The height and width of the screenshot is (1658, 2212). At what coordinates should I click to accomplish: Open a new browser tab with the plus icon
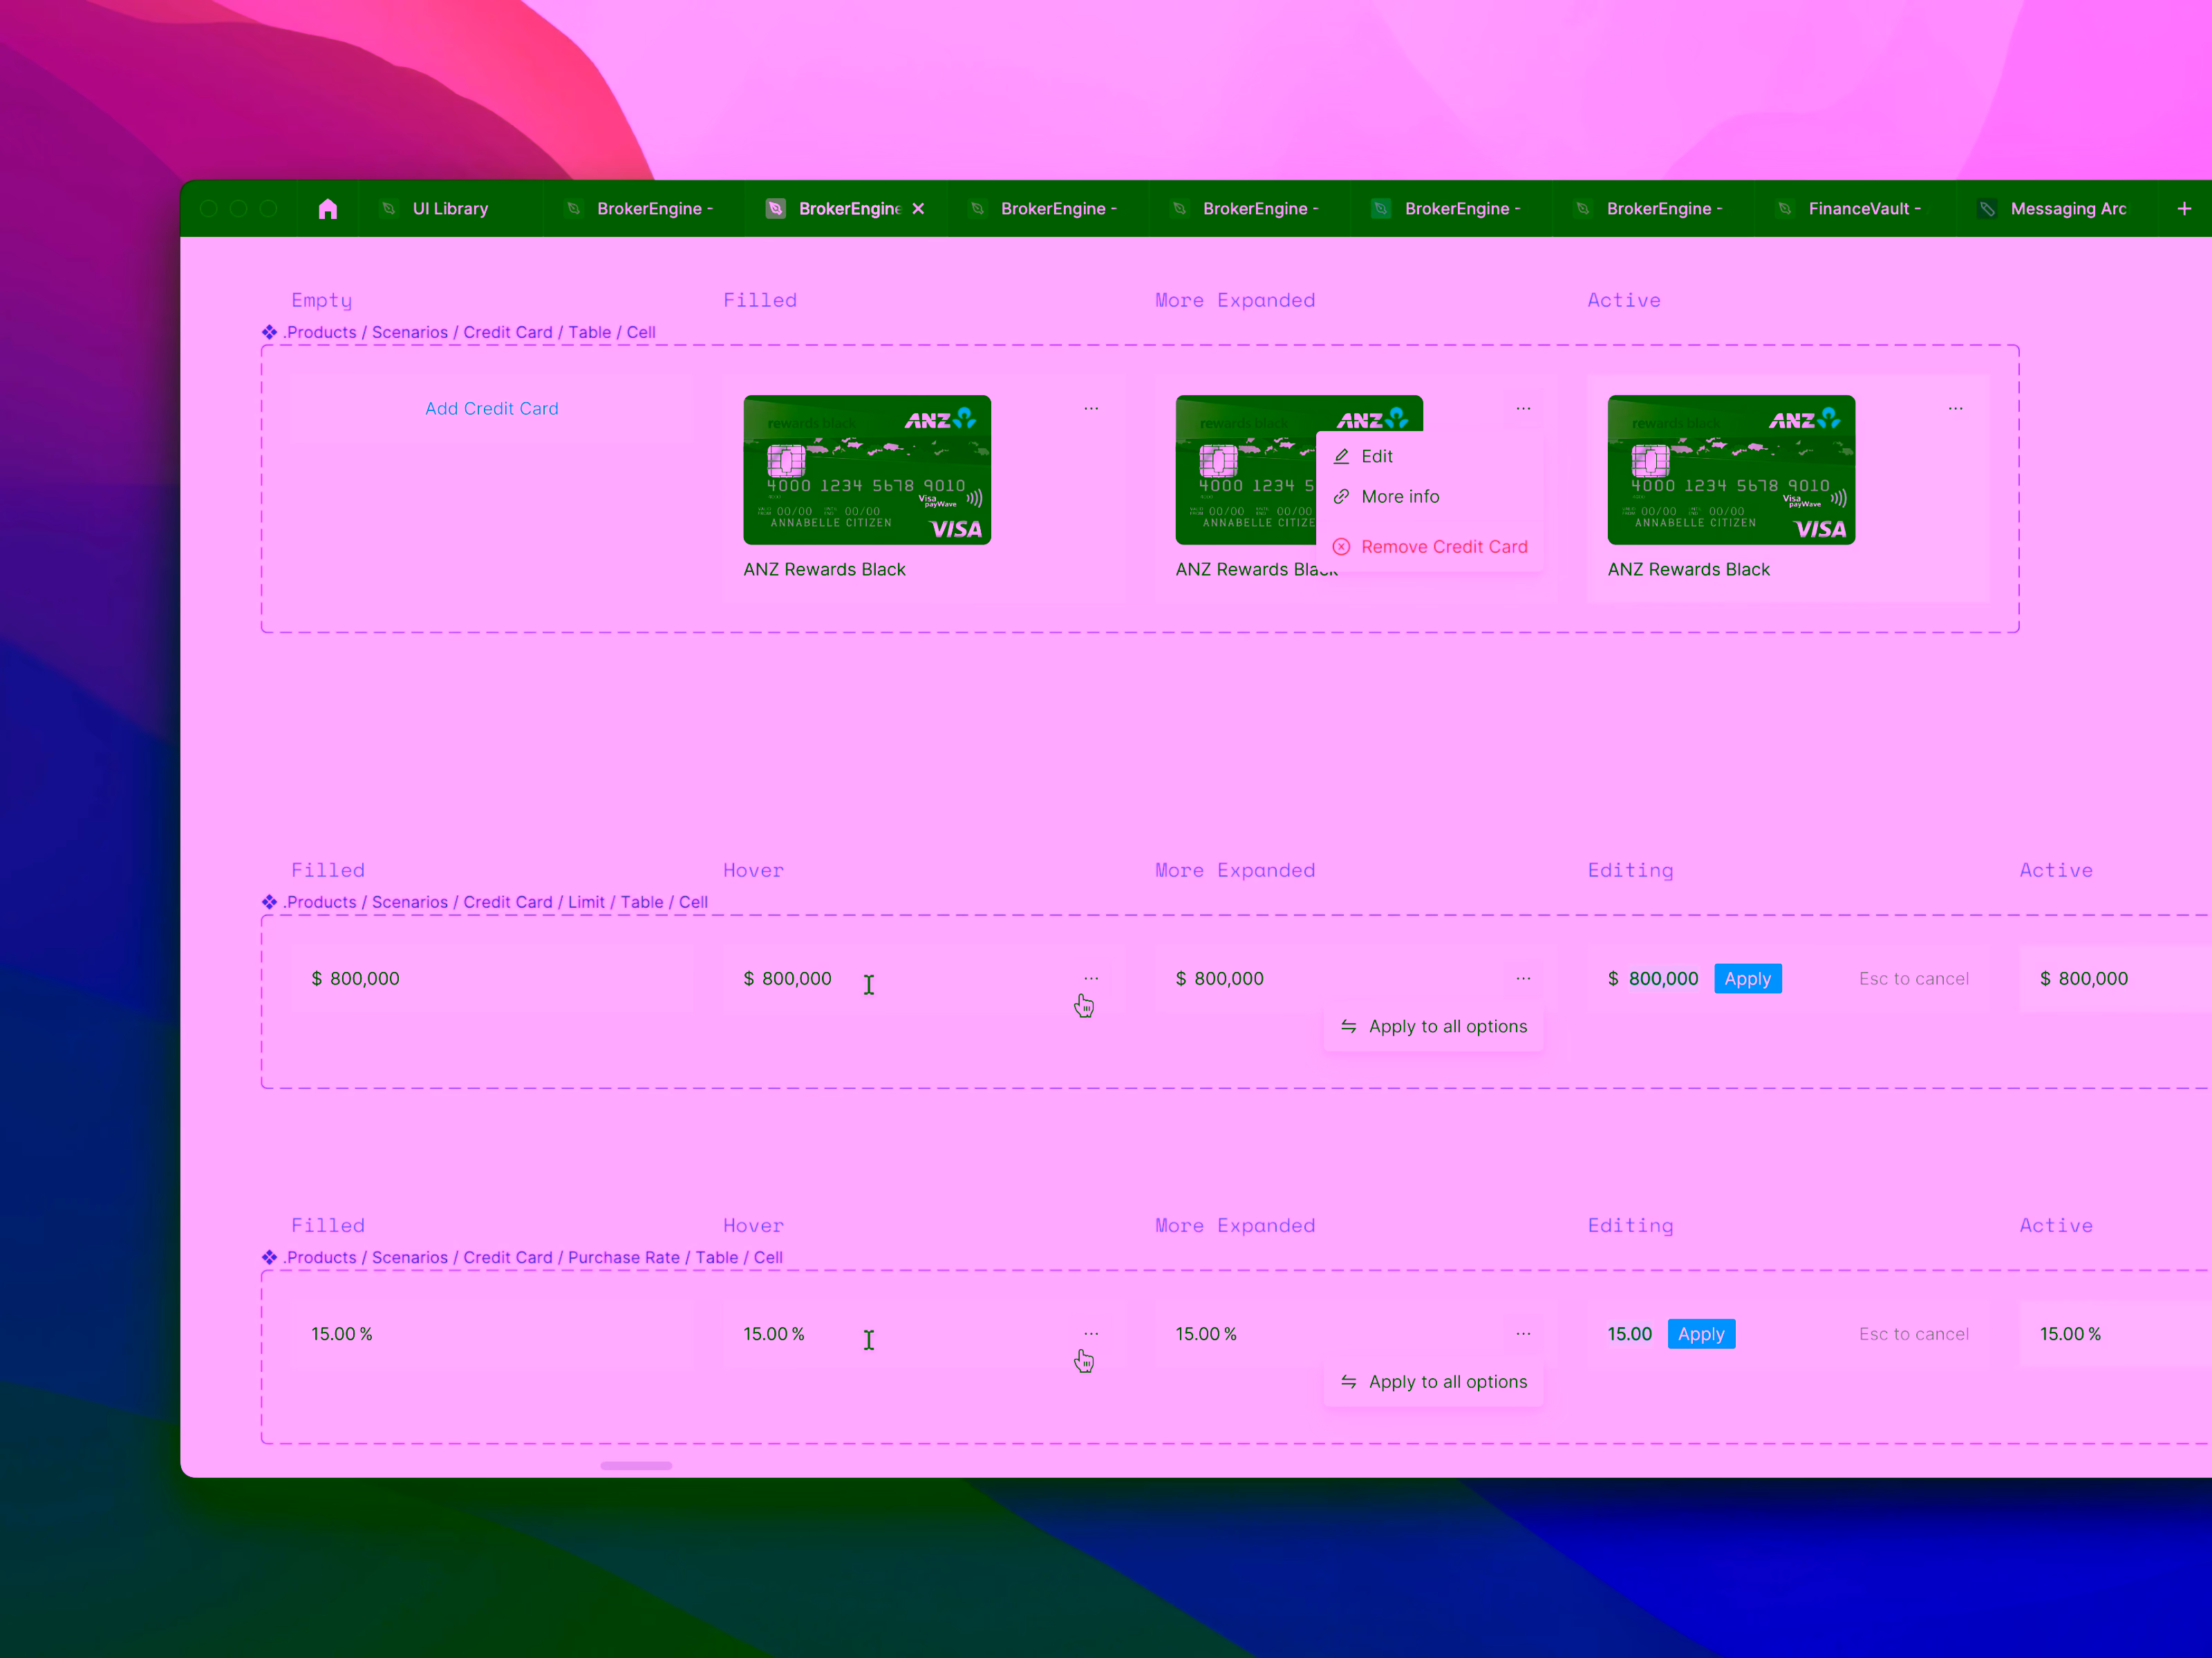[x=2184, y=208]
